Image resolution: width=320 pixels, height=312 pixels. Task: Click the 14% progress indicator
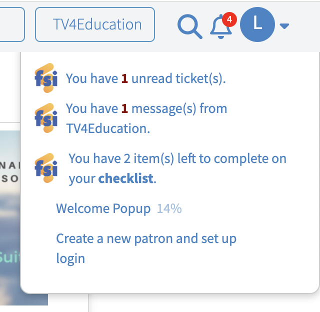[x=169, y=208]
